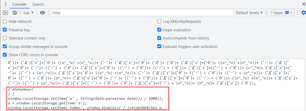Toggle the console sidebar panel
306x111 pixels.
coord(5,13)
